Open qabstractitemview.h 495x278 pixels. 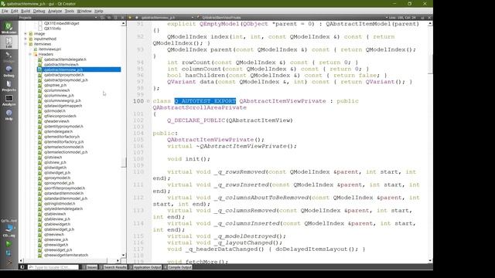[61, 64]
